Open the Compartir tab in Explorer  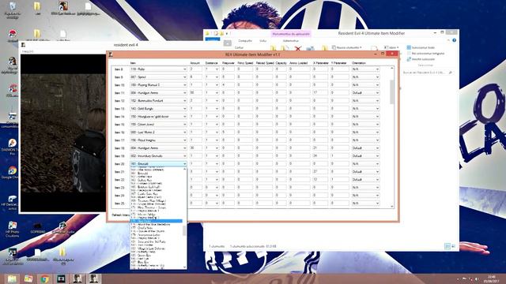pos(245,41)
